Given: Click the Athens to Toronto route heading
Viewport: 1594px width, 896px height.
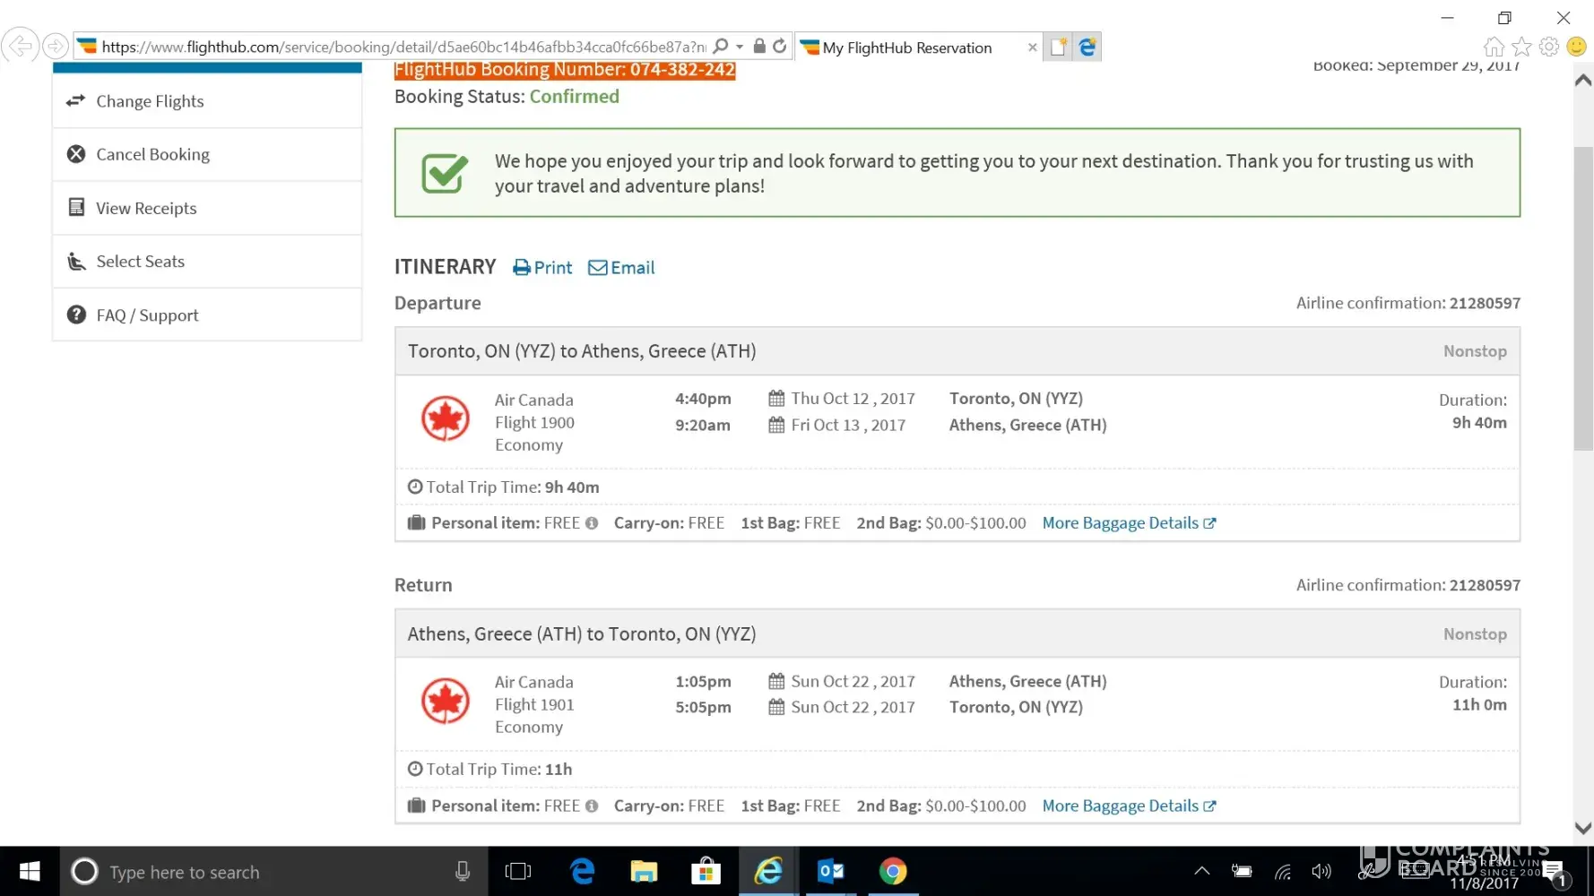Looking at the screenshot, I should (582, 634).
